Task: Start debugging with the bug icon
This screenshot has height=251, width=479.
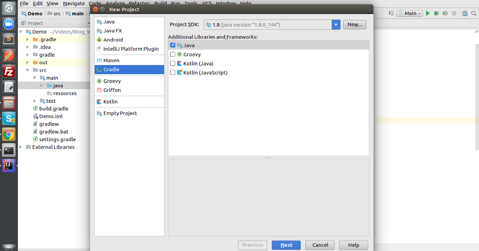Action: (436, 13)
